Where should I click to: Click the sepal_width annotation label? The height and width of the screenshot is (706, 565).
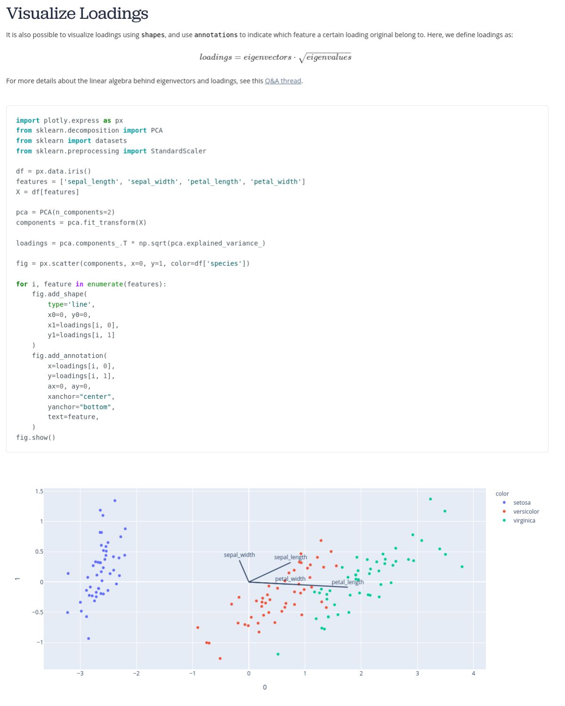point(239,555)
